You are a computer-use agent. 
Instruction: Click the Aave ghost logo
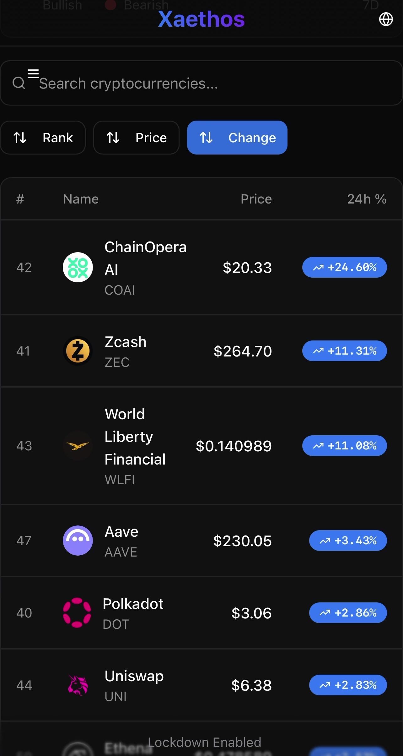click(78, 541)
